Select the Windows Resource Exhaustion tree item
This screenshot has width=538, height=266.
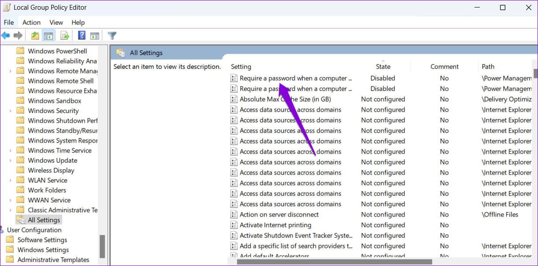(62, 91)
